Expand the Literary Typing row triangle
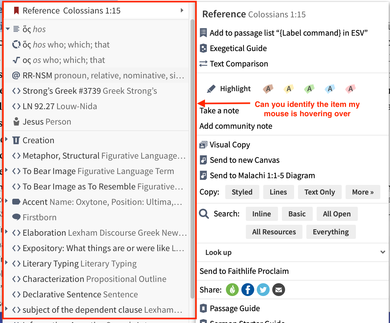The image size is (390, 323). click(6, 263)
